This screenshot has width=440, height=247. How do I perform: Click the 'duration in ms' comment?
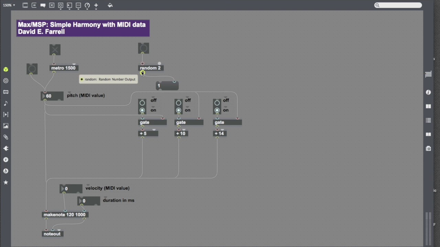point(119,200)
